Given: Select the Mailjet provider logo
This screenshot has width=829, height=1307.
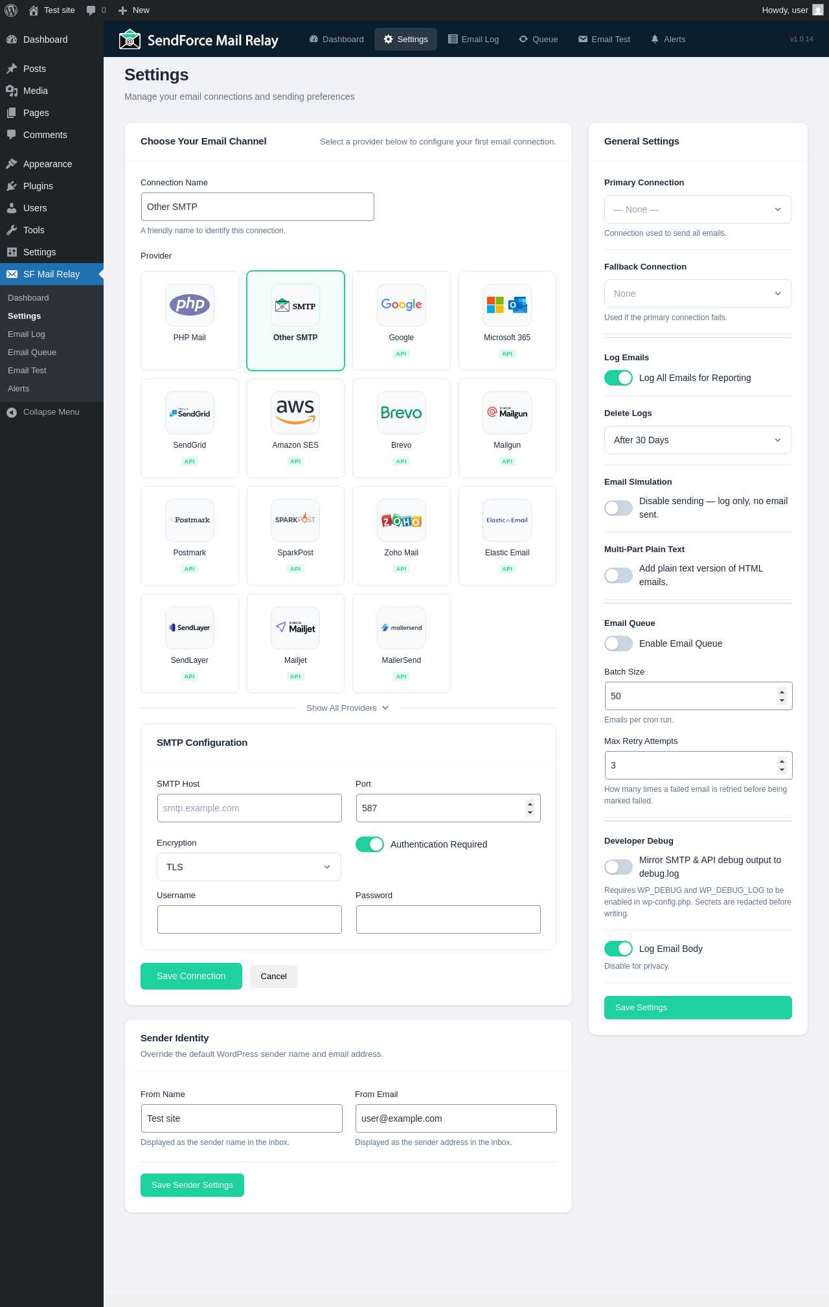Looking at the screenshot, I should [x=295, y=627].
